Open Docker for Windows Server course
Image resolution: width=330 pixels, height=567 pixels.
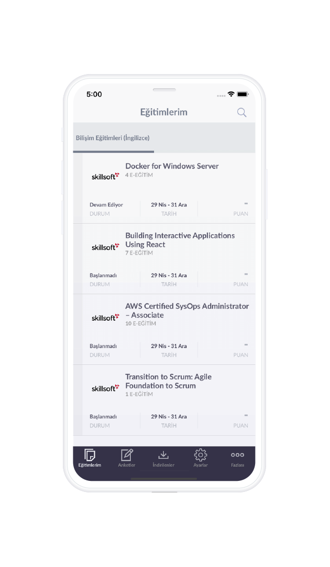164,188
